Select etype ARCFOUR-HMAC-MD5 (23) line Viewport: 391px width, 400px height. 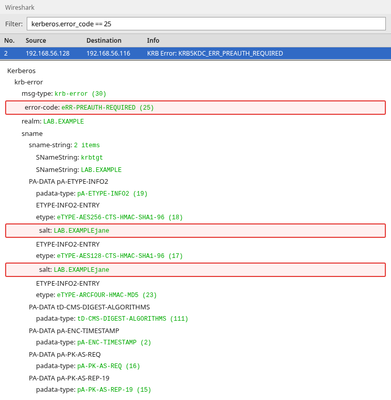coord(96,295)
